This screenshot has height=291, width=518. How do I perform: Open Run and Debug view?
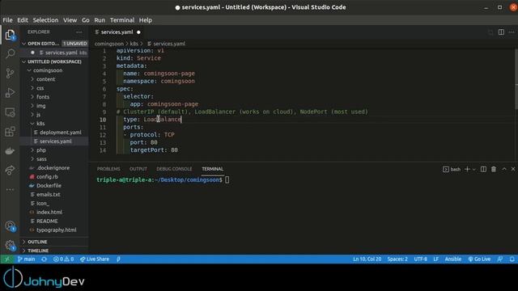(10, 93)
